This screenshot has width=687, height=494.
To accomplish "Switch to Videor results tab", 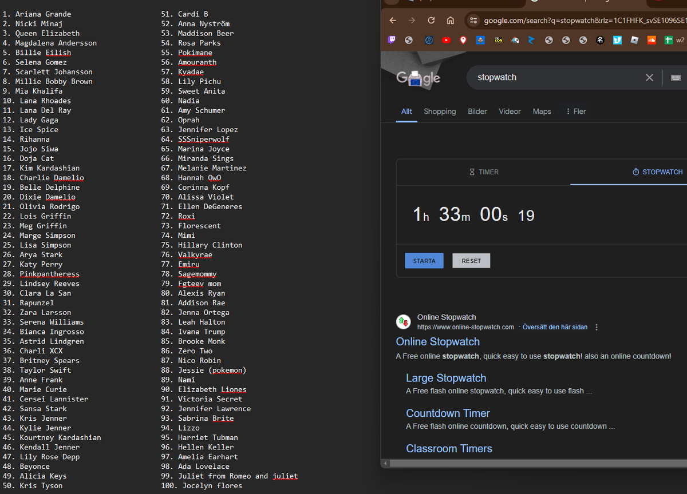I will coord(510,111).
